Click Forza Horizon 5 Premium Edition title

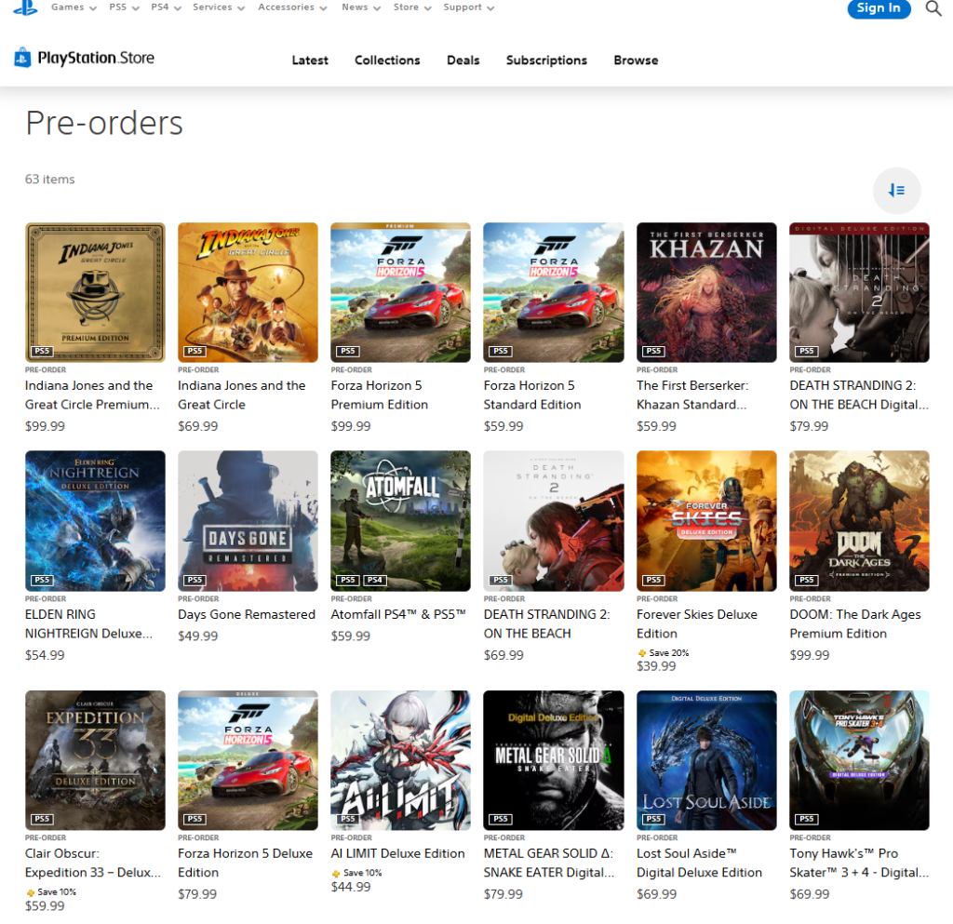tap(380, 395)
